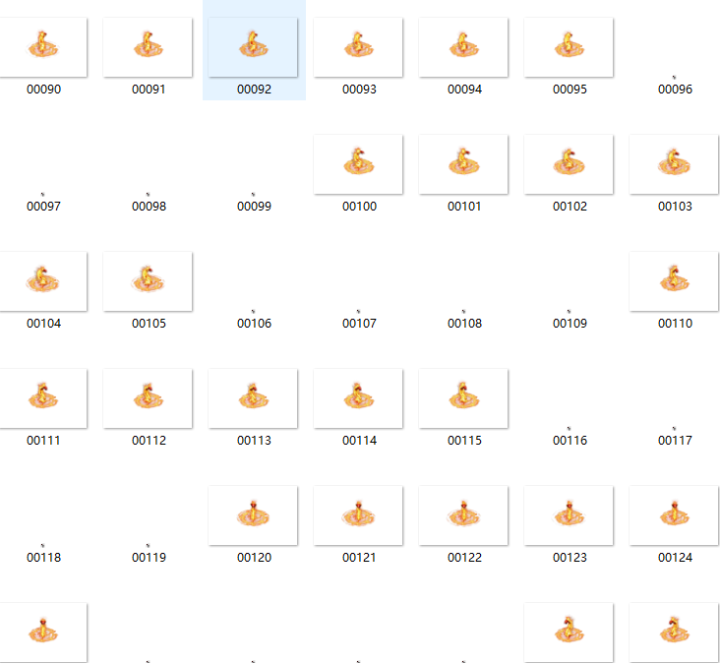Select the 00114 image thumbnail
The image size is (720, 664).
tap(358, 398)
